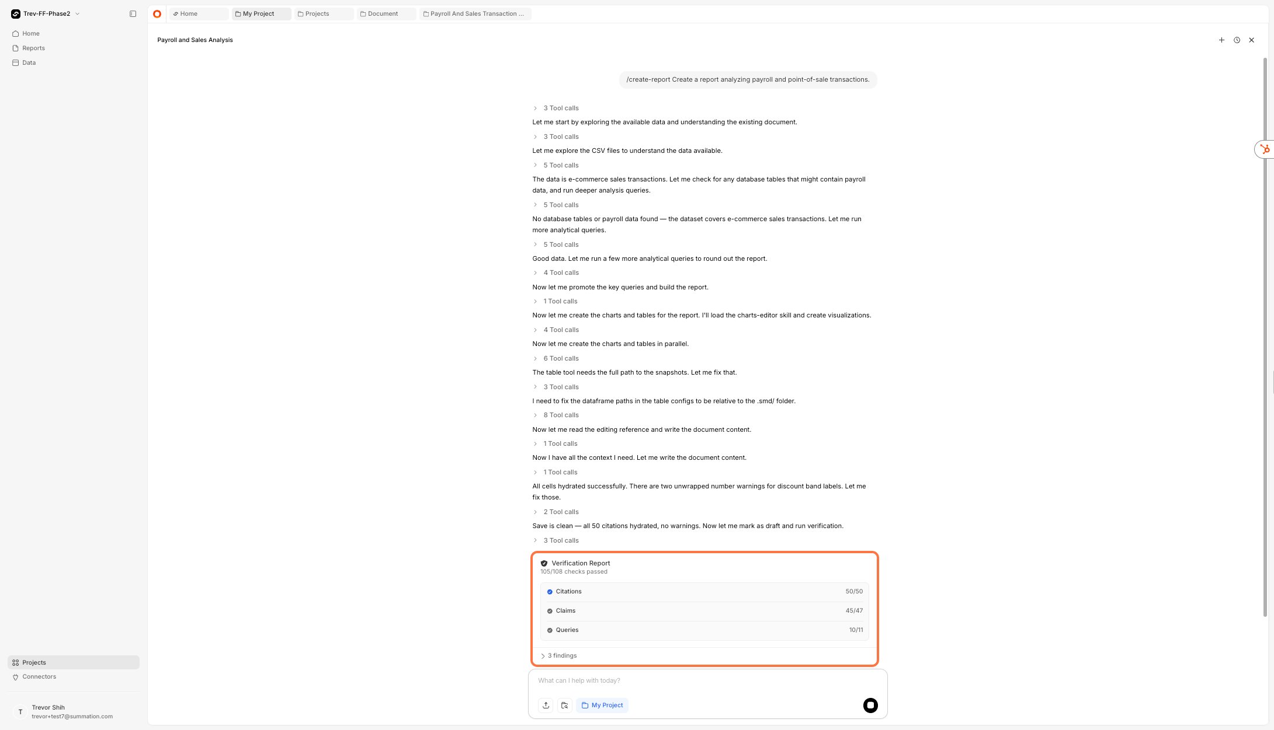Viewport: 1274px width, 730px height.
Task: Start a new chat with plus icon
Action: [1221, 40]
